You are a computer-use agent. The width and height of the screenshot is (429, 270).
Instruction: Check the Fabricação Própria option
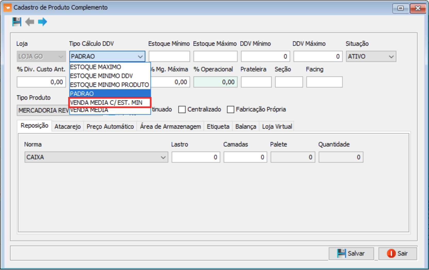point(231,109)
